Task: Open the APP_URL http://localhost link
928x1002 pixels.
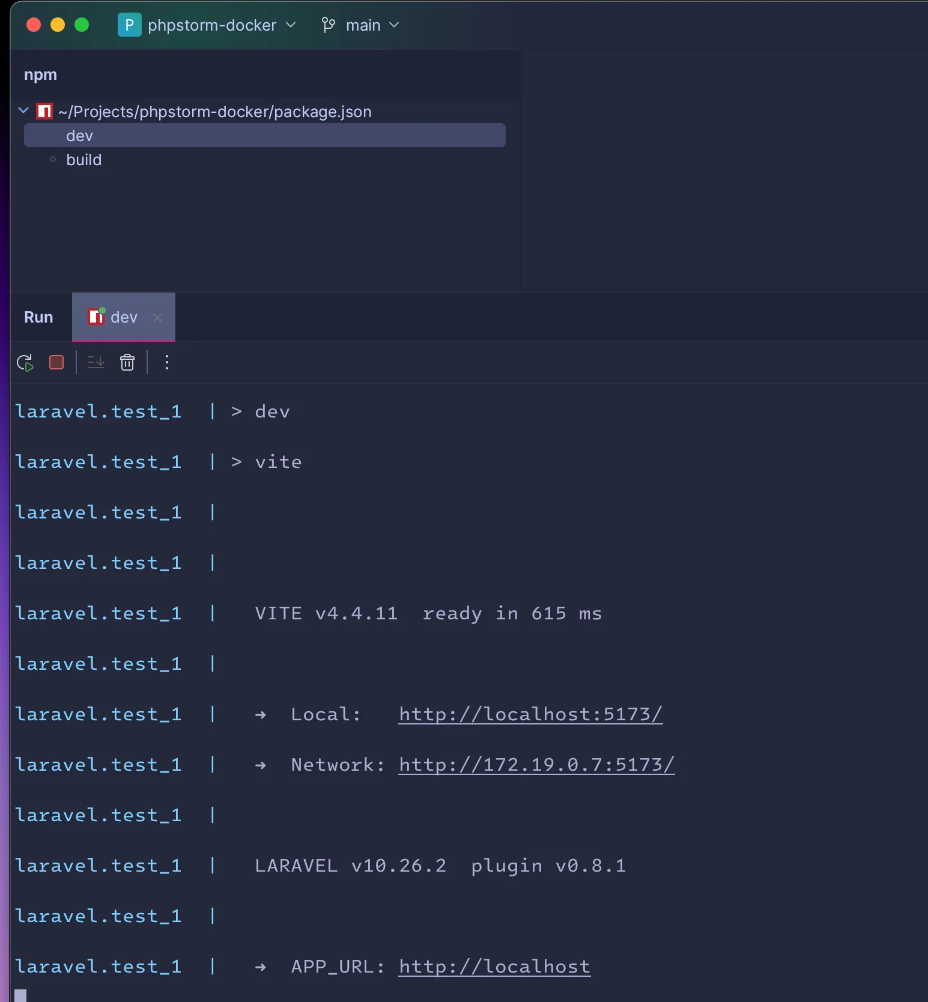Action: tap(495, 967)
